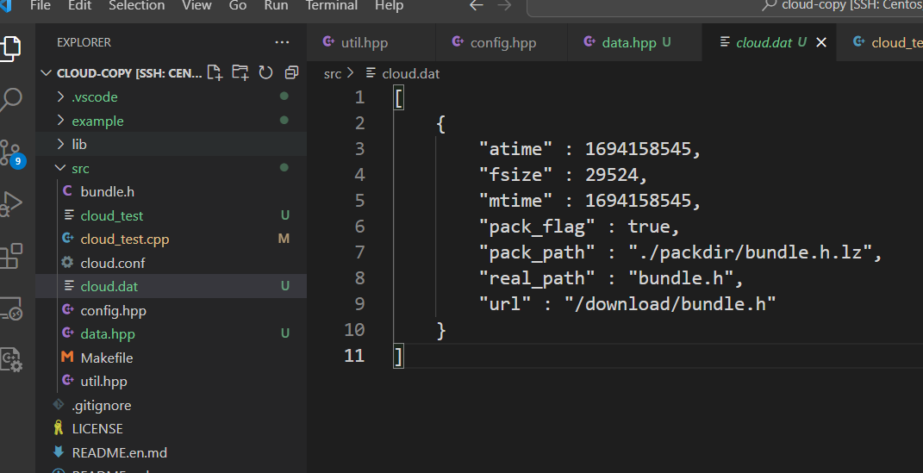Viewport: 923px width, 473px height.
Task: Click the "real_path" key in editor
Action: coord(537,277)
